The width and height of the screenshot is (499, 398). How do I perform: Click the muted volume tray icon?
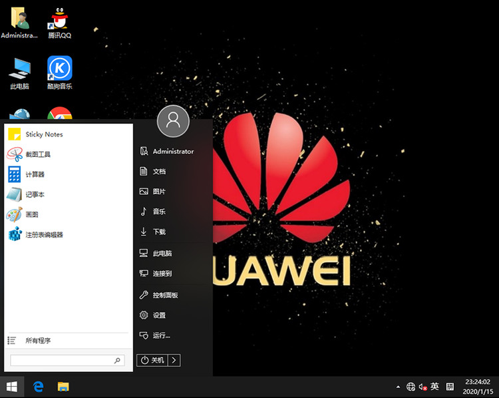tap(423, 387)
